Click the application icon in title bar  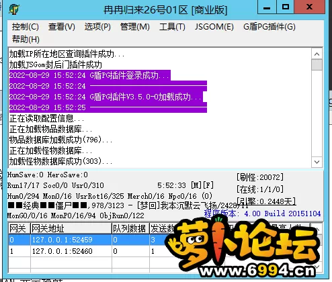point(14,9)
